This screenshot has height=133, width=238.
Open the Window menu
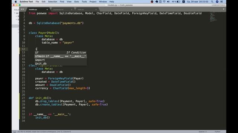point(103,1)
